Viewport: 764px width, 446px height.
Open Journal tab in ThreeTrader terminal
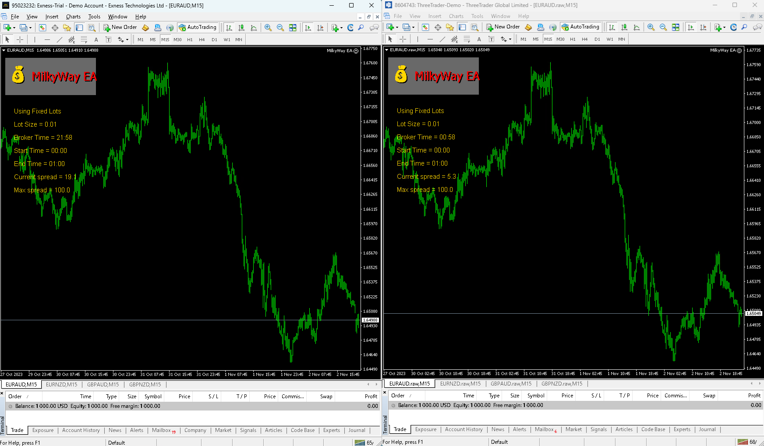coord(707,429)
